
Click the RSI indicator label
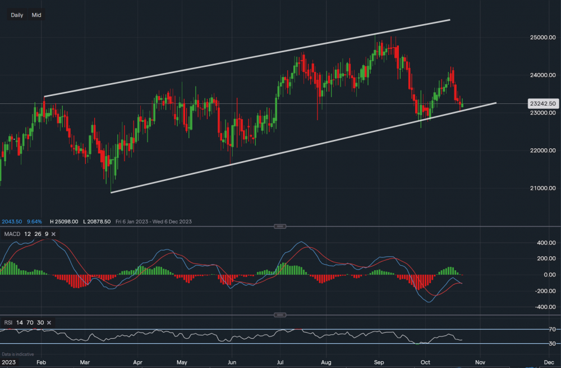8,322
